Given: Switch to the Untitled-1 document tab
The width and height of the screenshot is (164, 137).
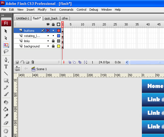Looking at the screenshot, I should [x=23, y=18].
